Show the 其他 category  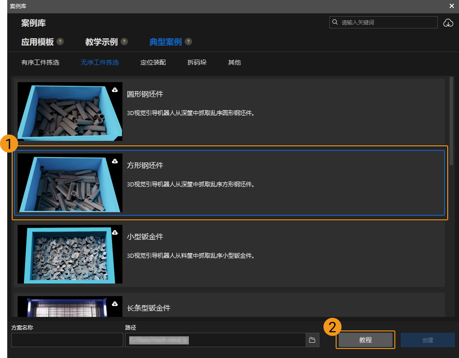click(x=234, y=62)
